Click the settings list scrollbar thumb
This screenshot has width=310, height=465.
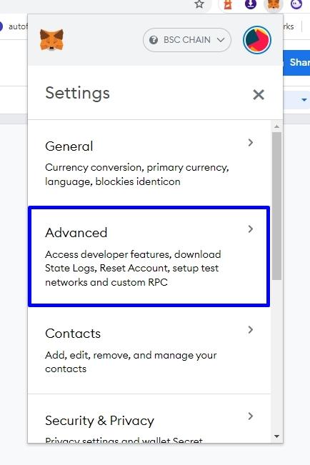276,206
